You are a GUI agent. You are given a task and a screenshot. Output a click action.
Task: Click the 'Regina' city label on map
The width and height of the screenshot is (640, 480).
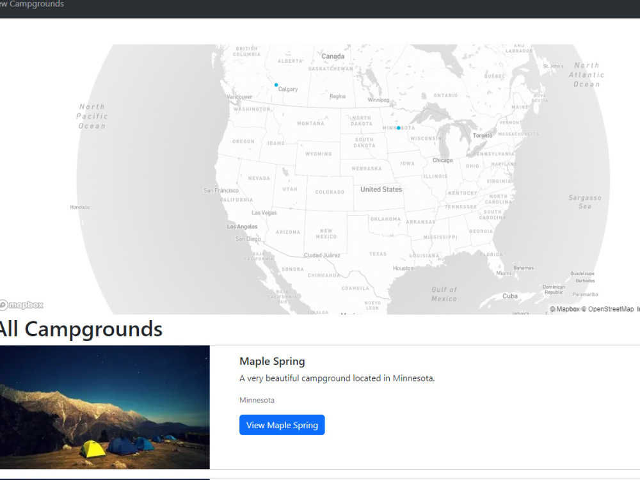[x=337, y=97]
